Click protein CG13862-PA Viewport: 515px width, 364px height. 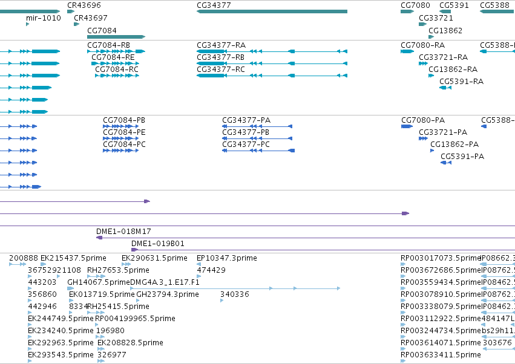point(432,151)
